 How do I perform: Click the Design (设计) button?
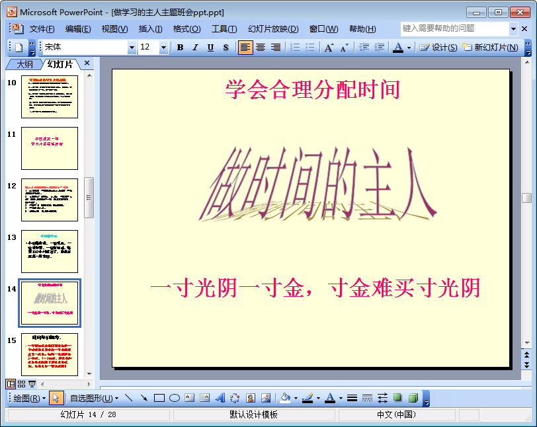[438, 48]
